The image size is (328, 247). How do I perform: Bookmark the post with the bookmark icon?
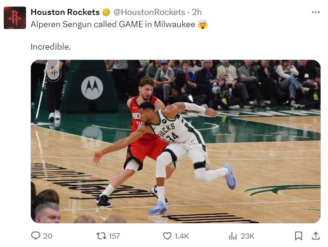click(x=299, y=236)
